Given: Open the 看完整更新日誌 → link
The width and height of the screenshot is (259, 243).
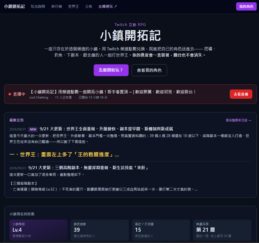Looking at the screenshot, I should click(x=238, y=120).
